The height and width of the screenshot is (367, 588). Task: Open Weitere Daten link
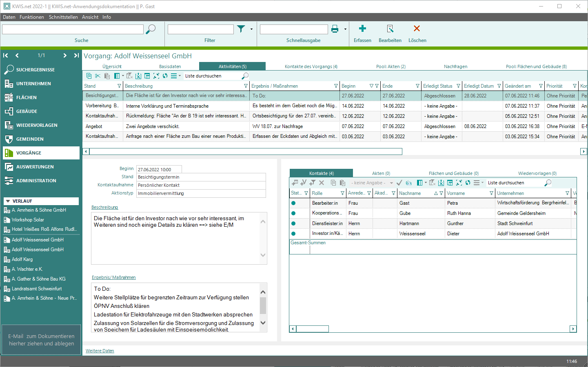[x=100, y=351]
